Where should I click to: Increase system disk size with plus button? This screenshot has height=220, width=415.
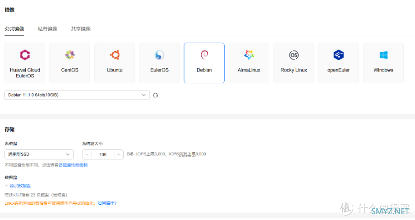[119, 154]
